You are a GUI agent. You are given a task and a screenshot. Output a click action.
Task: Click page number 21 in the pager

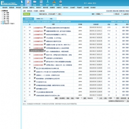click(x=25, y=101)
